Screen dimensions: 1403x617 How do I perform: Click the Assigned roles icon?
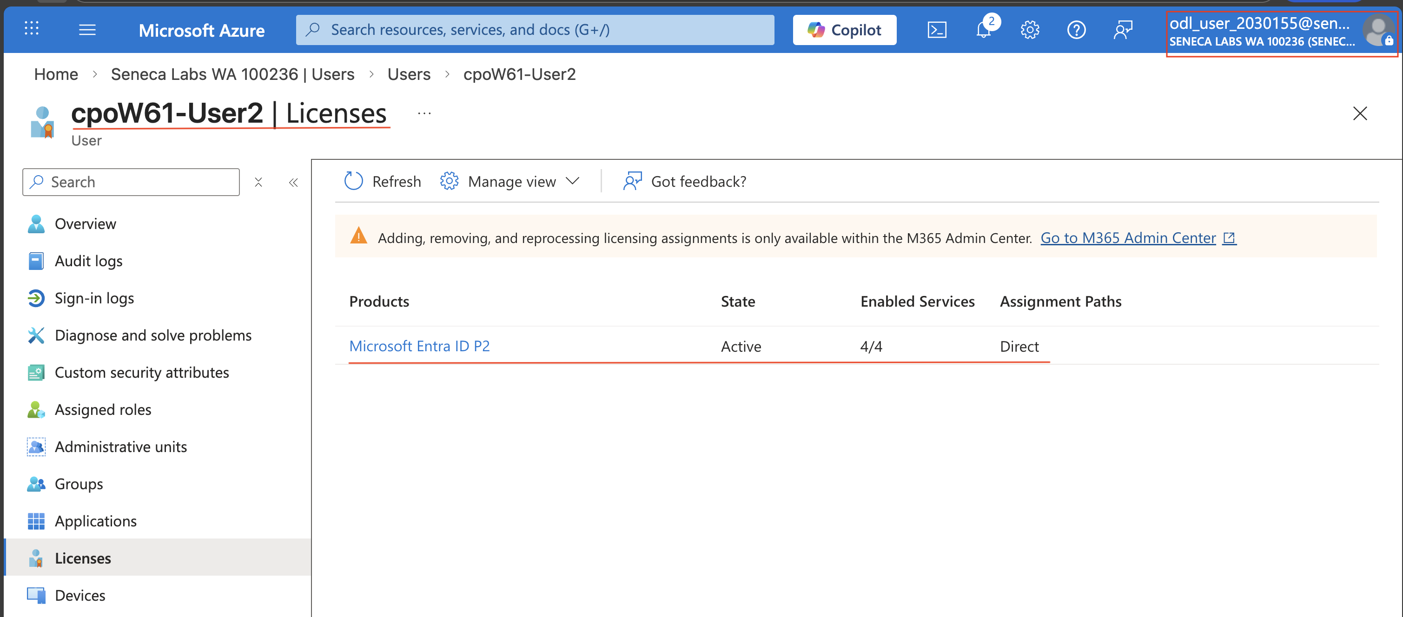[x=36, y=410]
